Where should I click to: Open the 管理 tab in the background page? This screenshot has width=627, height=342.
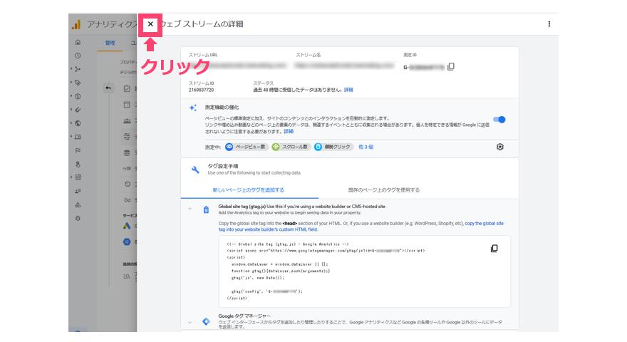pos(110,43)
